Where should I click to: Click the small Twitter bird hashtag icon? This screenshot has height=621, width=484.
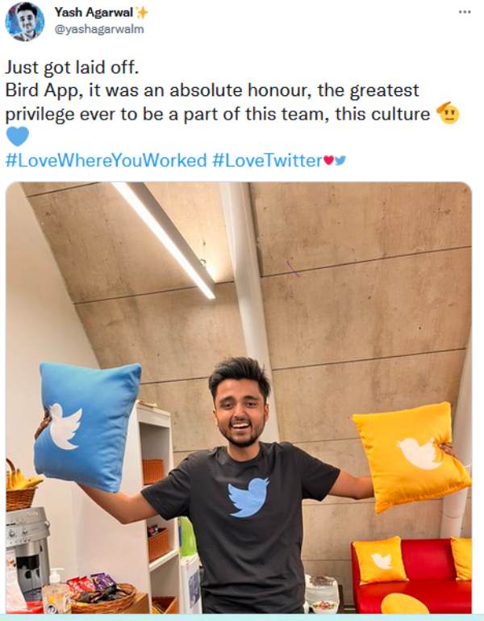tap(340, 160)
